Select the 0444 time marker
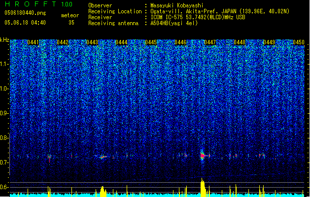The height and width of the screenshot is (197, 310). click(x=121, y=42)
